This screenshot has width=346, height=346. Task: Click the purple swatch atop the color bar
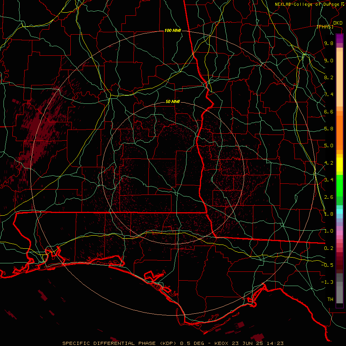point(339,38)
